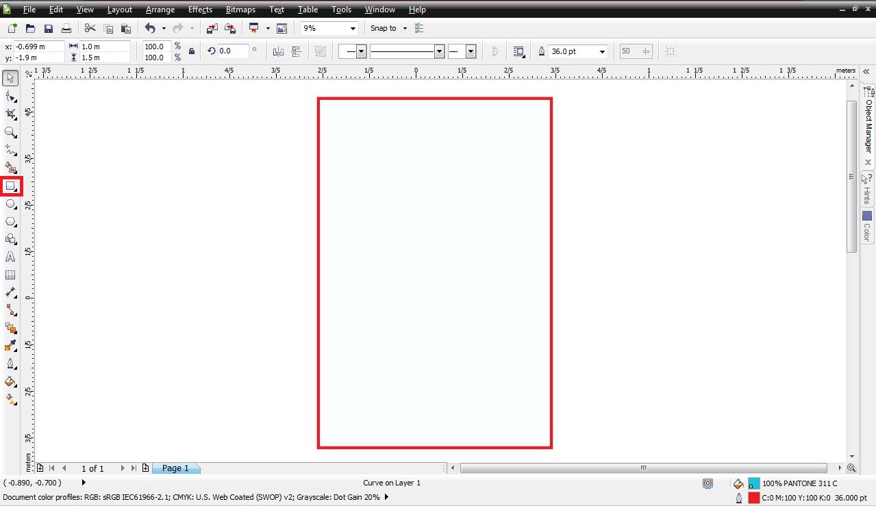
Task: Save the document
Action: click(49, 28)
